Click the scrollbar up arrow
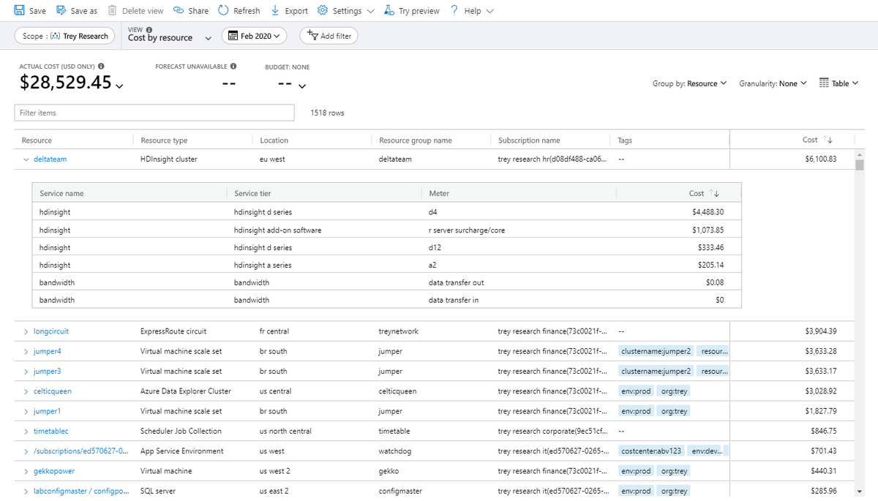Image resolution: width=878 pixels, height=501 pixels. pyautogui.click(x=860, y=154)
